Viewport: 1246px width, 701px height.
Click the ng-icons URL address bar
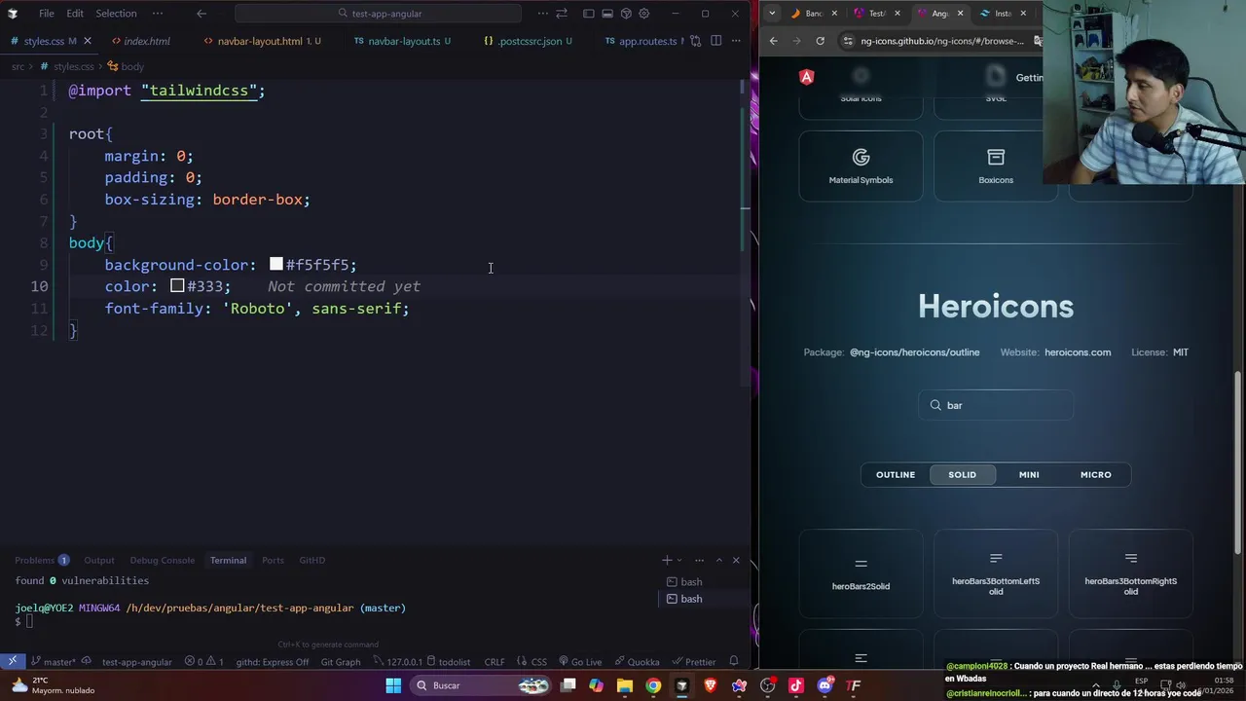pyautogui.click(x=941, y=41)
